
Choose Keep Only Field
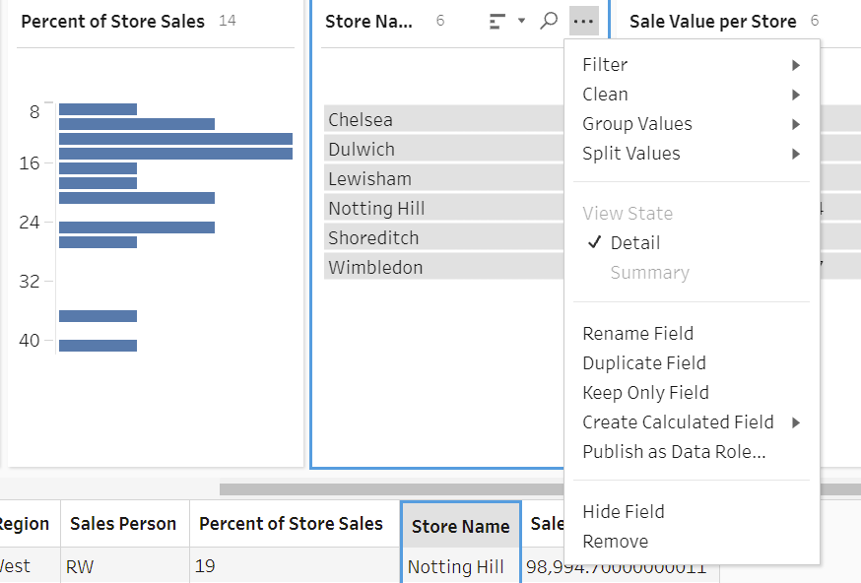(645, 393)
